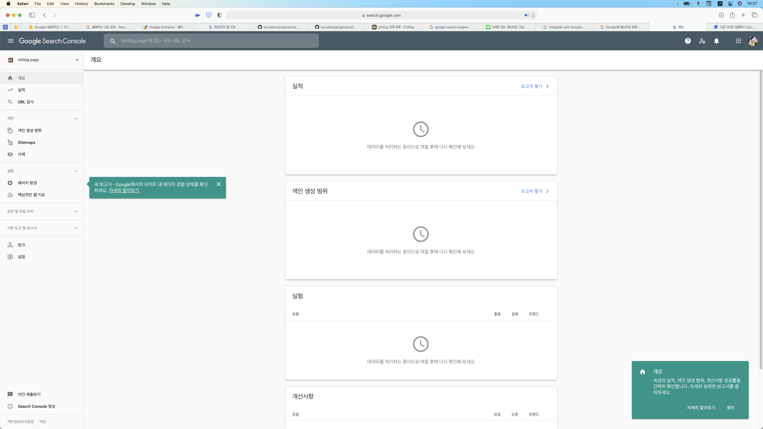Open the Bookmarks menu in menu bar
The width and height of the screenshot is (763, 429).
[x=104, y=4]
